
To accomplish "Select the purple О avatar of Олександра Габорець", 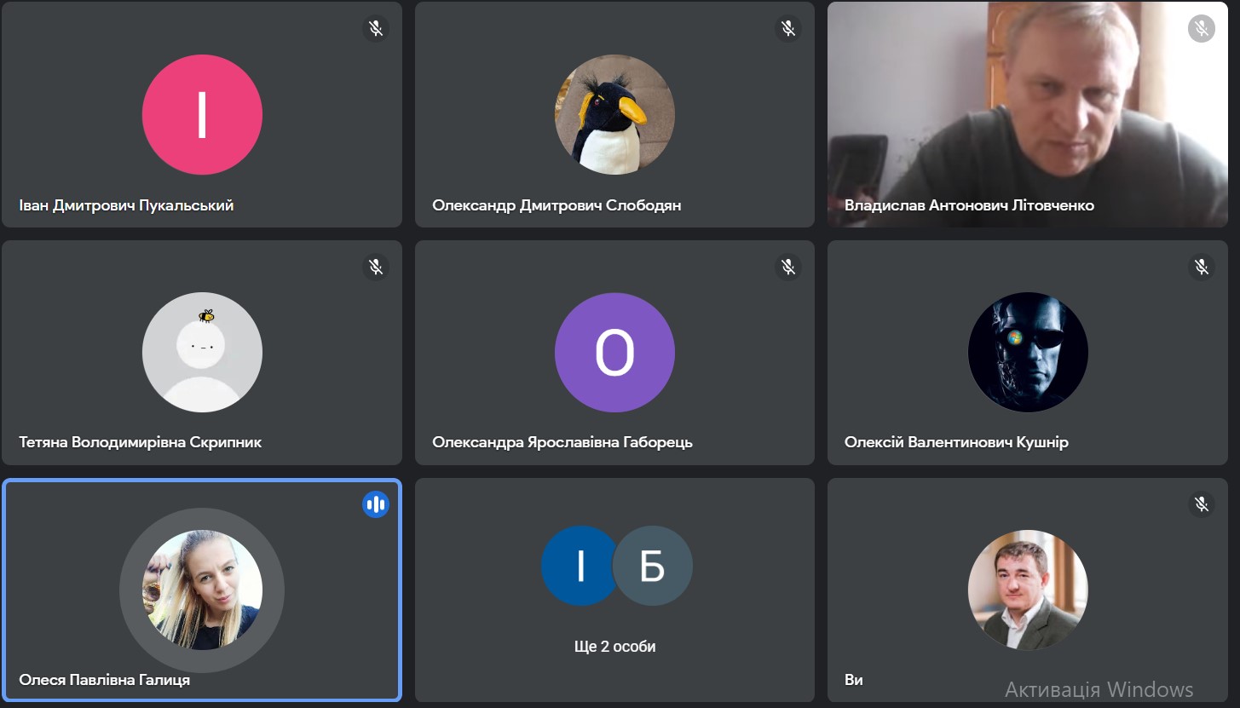I will pyautogui.click(x=614, y=353).
